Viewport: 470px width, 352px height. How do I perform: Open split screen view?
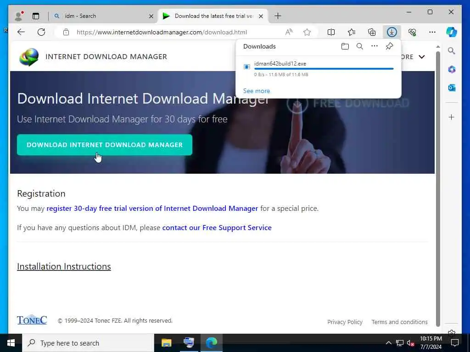click(331, 32)
